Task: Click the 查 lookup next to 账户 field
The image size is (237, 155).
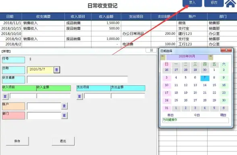Action: pyautogui.click(x=64, y=106)
